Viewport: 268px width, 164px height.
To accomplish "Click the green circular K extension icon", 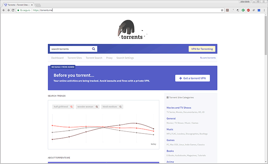I will tap(243, 10).
